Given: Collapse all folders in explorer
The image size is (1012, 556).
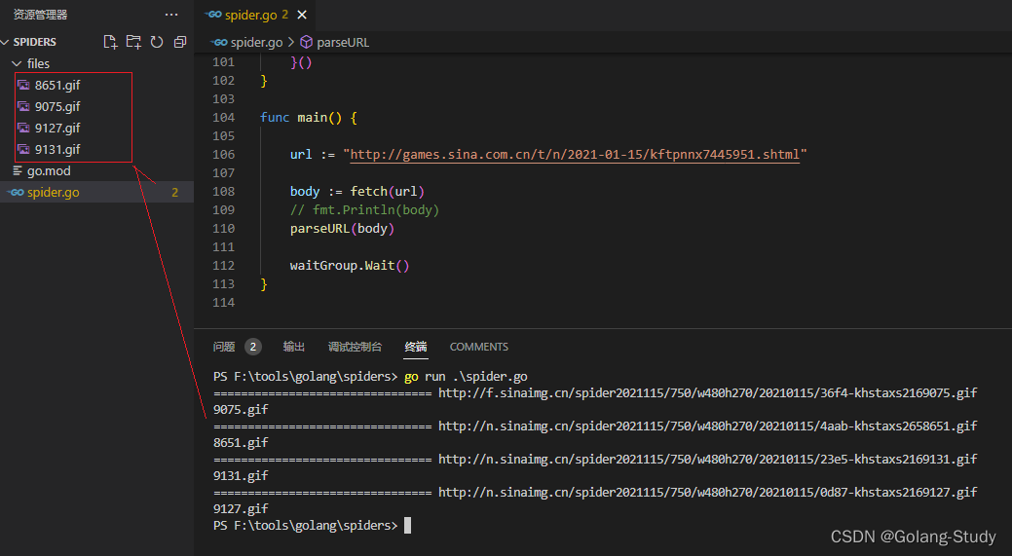Looking at the screenshot, I should click(x=179, y=42).
